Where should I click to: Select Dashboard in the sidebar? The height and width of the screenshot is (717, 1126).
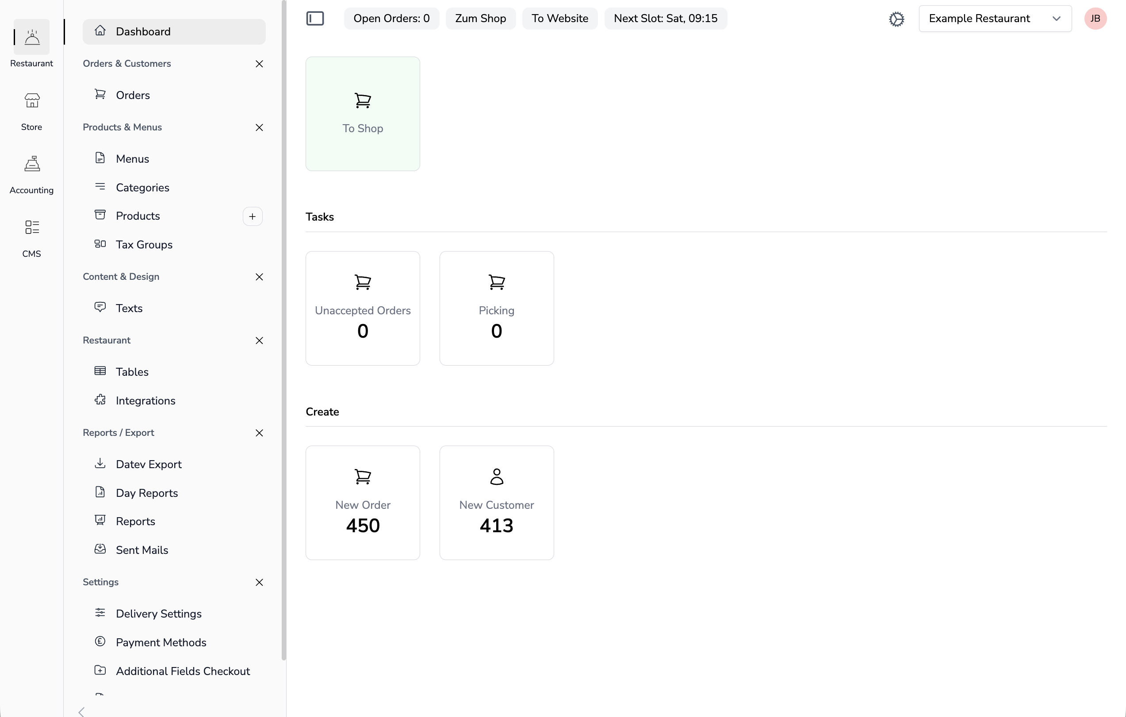[x=174, y=31]
